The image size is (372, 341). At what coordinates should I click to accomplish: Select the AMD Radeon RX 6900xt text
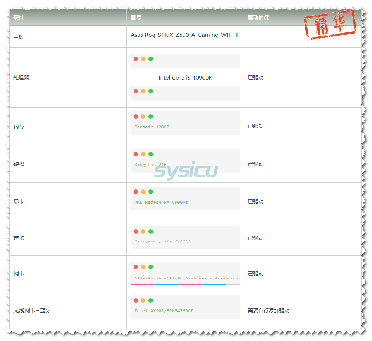click(x=161, y=202)
